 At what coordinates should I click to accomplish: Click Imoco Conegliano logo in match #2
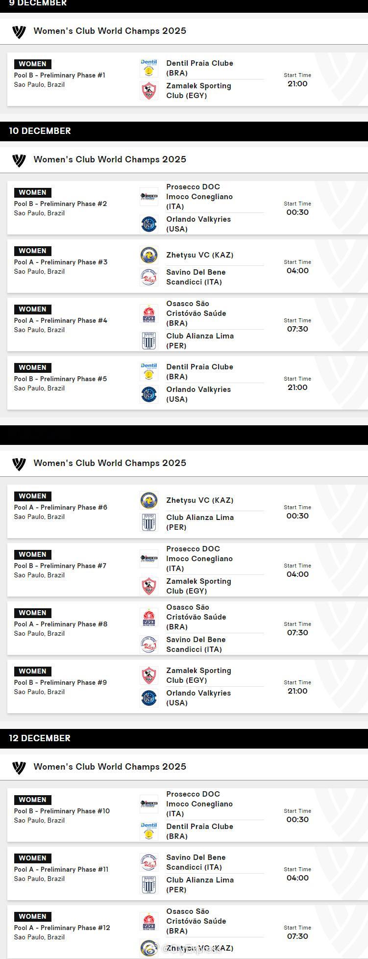(149, 197)
